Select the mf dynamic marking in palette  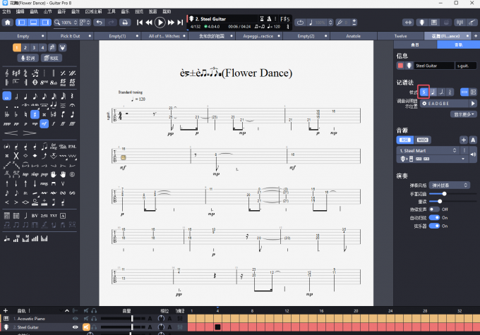(x=44, y=123)
